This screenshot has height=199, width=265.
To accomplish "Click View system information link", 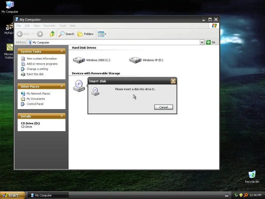I will pos(42,59).
